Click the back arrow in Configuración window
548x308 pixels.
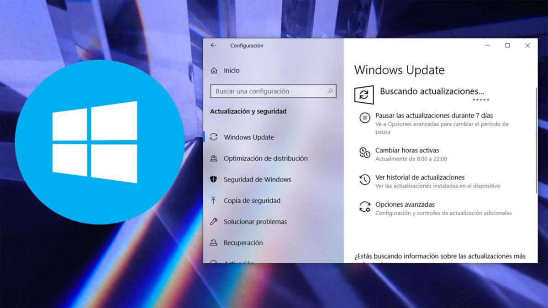(x=213, y=46)
